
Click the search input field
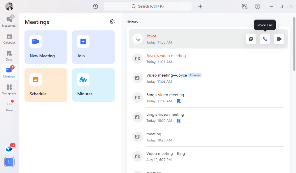point(148,6)
